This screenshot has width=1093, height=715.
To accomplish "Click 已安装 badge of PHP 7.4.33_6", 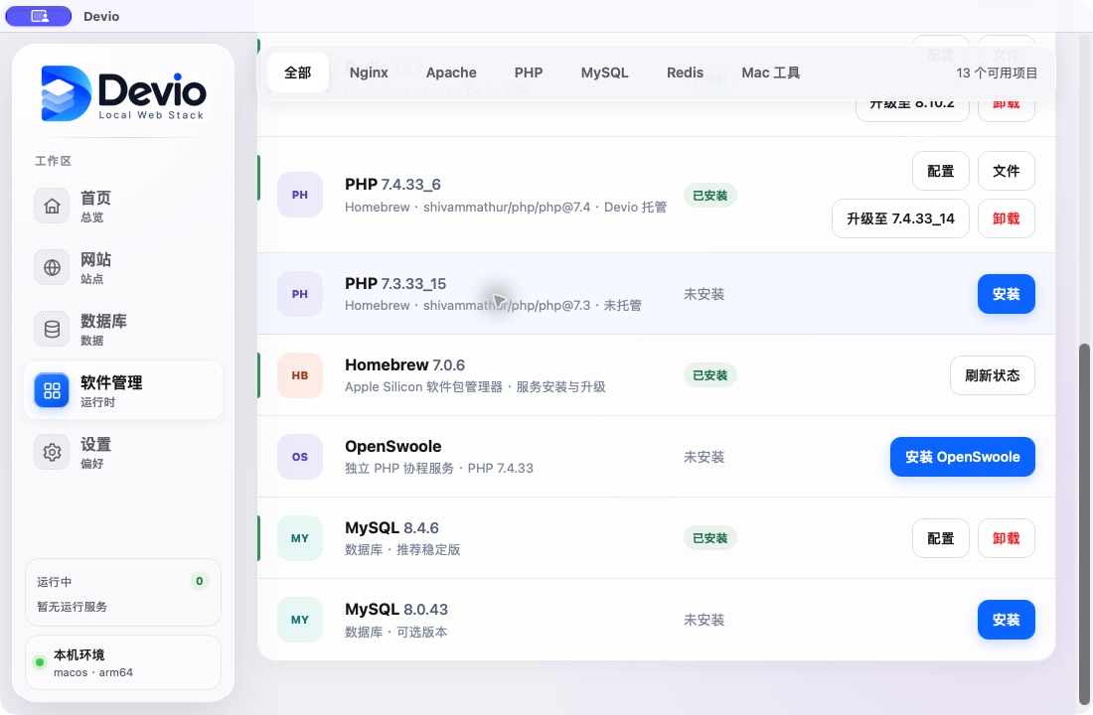I will (x=709, y=196).
